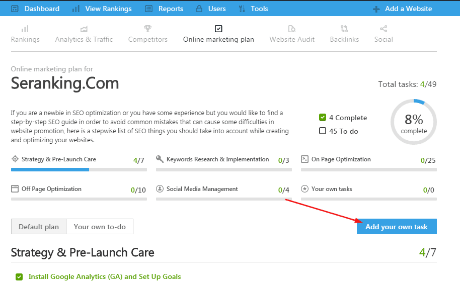Click Add your own task button
Screen dimensions: 460x287
tap(397, 227)
